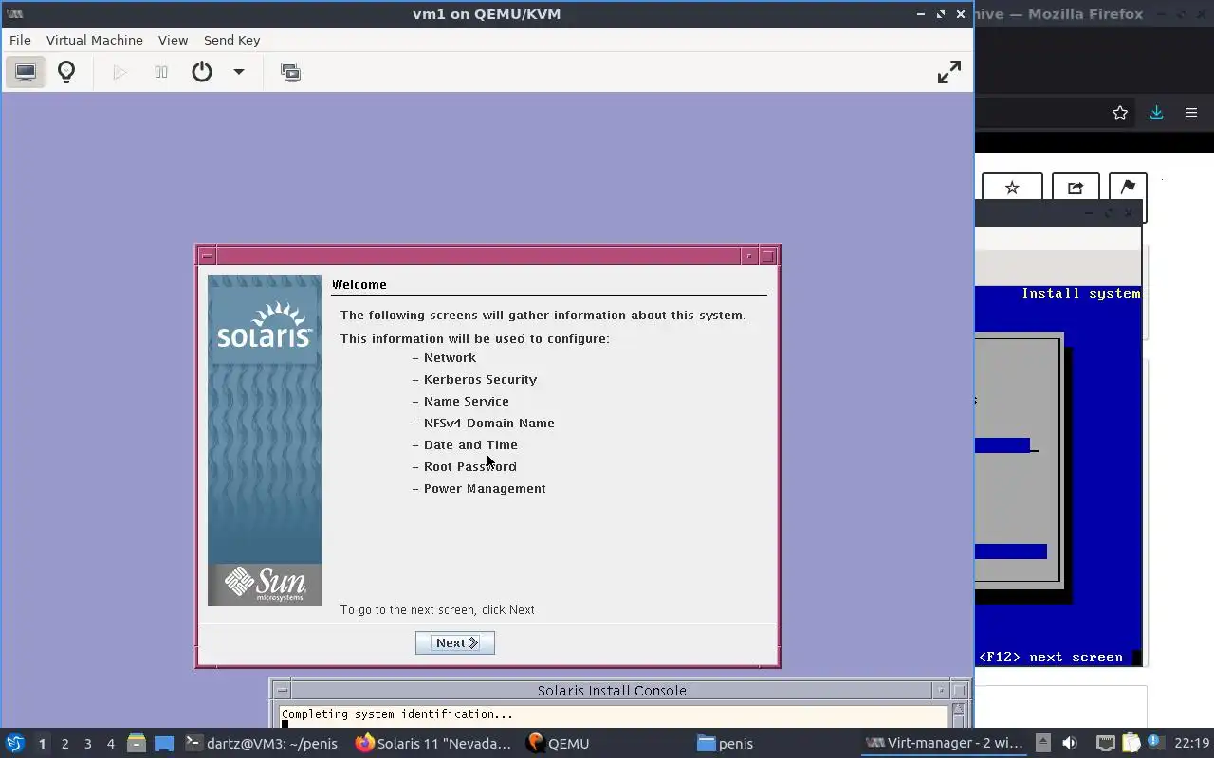Open the File menu in virt-manager

(20, 40)
